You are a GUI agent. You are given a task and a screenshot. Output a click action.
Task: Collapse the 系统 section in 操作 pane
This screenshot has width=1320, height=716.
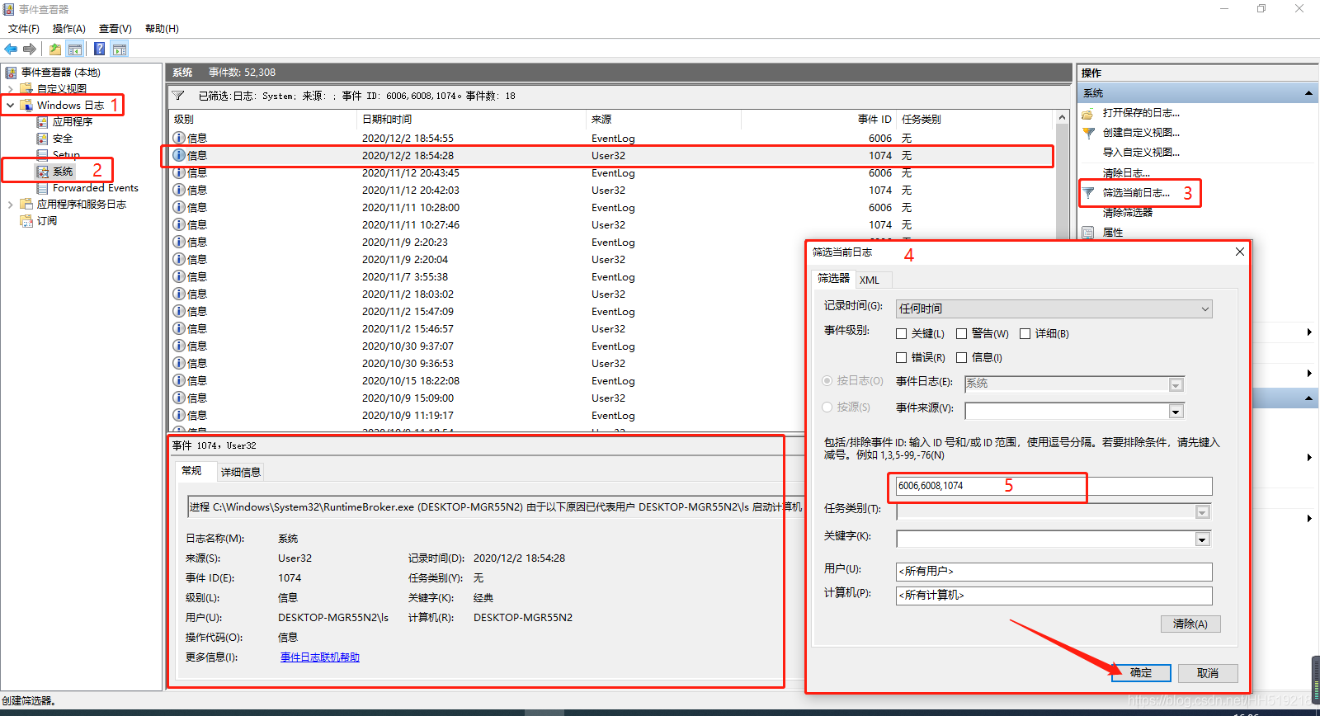pyautogui.click(x=1308, y=93)
